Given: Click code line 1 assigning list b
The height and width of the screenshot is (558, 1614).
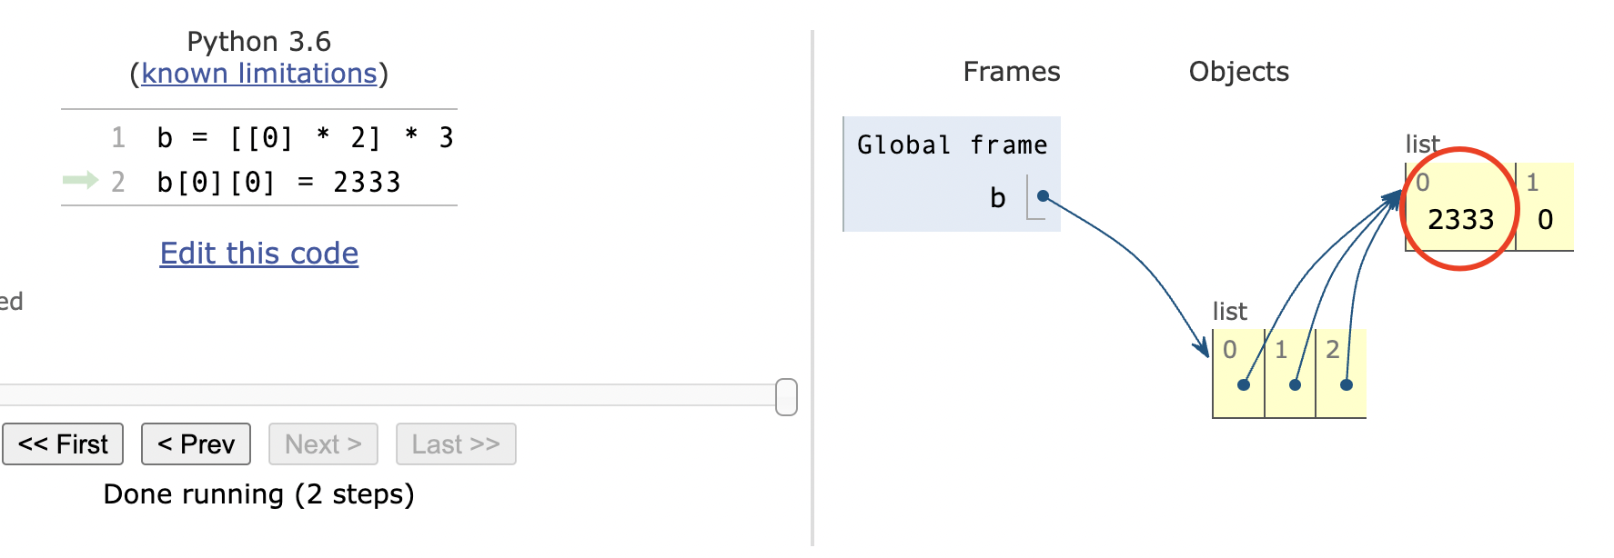Looking at the screenshot, I should (x=305, y=138).
